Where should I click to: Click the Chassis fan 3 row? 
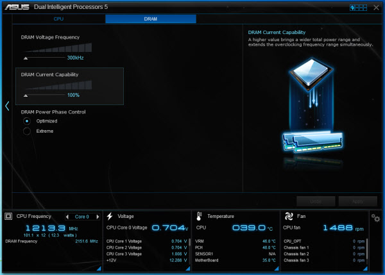point(324,260)
